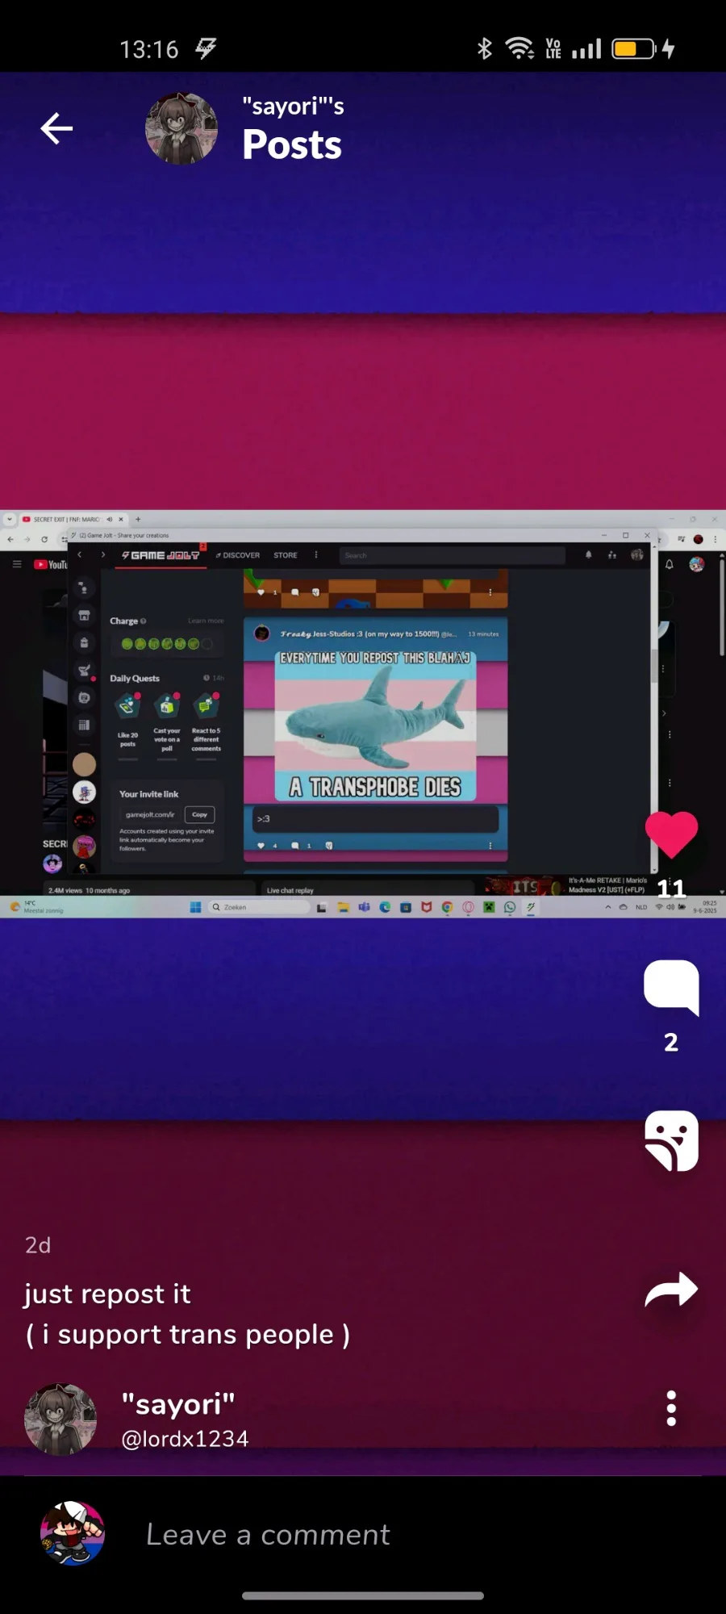Open the three-dot post options menu
Image resolution: width=726 pixels, height=1614 pixels.
(671, 1408)
